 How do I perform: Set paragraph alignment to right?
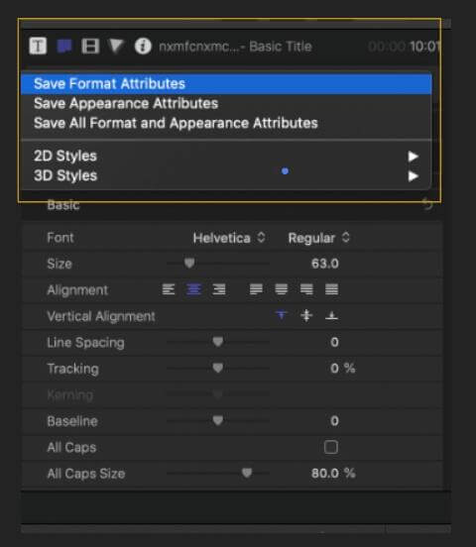pos(219,289)
